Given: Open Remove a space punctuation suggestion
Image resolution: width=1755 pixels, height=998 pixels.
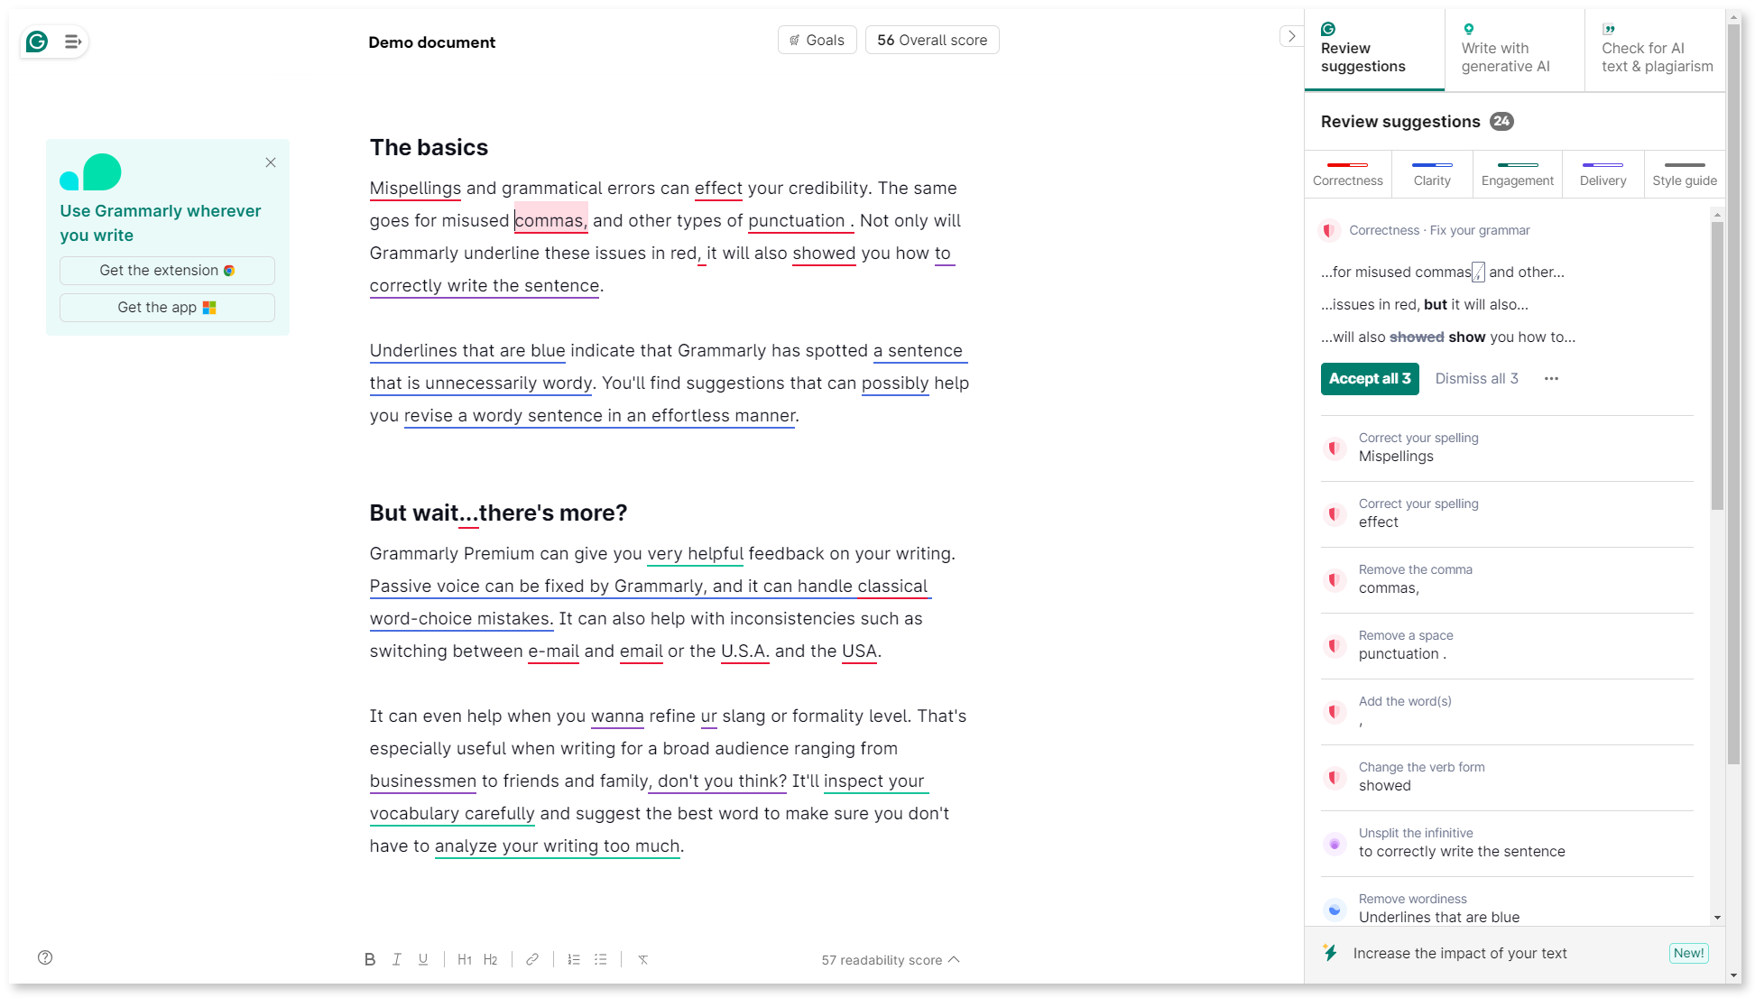Looking at the screenshot, I should coord(1507,646).
